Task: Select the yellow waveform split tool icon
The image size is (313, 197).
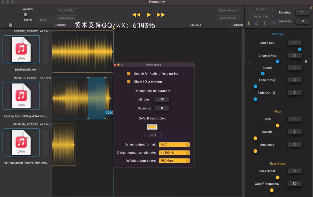Action: (x=265, y=23)
